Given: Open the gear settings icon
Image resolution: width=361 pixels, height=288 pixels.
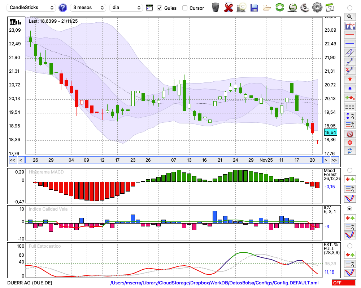Looking at the screenshot, I should tap(317, 7).
